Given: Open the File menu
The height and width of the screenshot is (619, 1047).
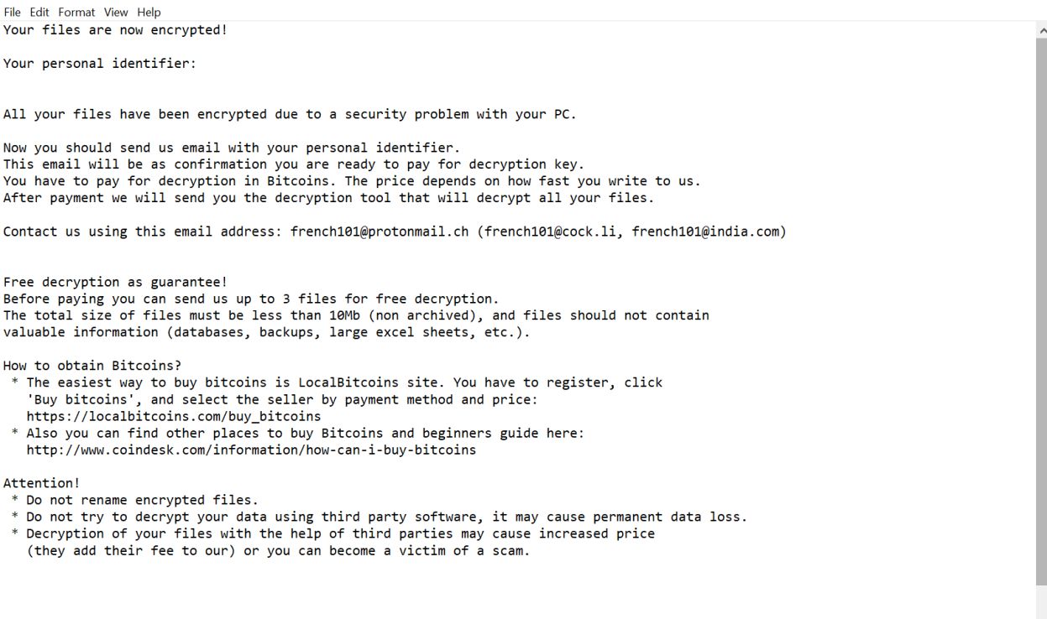Looking at the screenshot, I should pyautogui.click(x=12, y=12).
